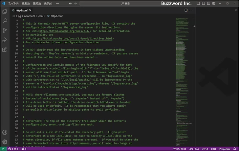Open the Extensions view
239x151 pixels.
(5, 50)
